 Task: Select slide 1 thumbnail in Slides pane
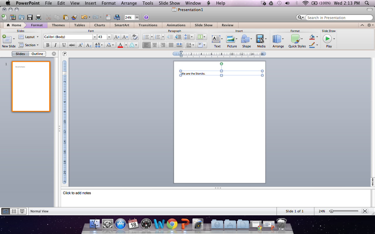pos(31,86)
